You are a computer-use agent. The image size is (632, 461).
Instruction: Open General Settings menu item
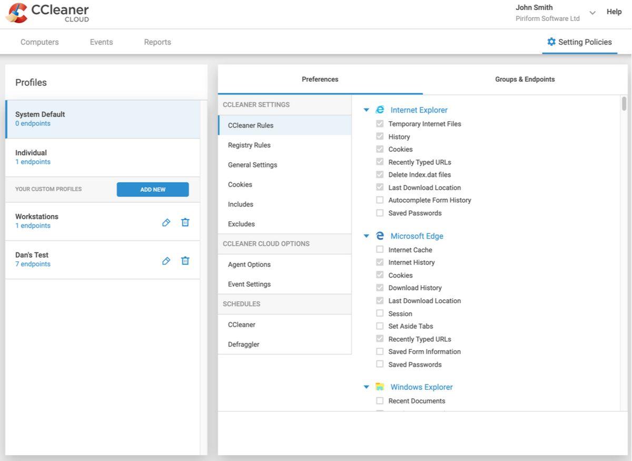point(284,165)
